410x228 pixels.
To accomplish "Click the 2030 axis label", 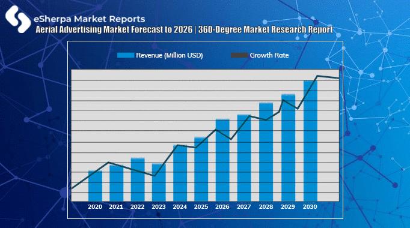I will 310,207.
